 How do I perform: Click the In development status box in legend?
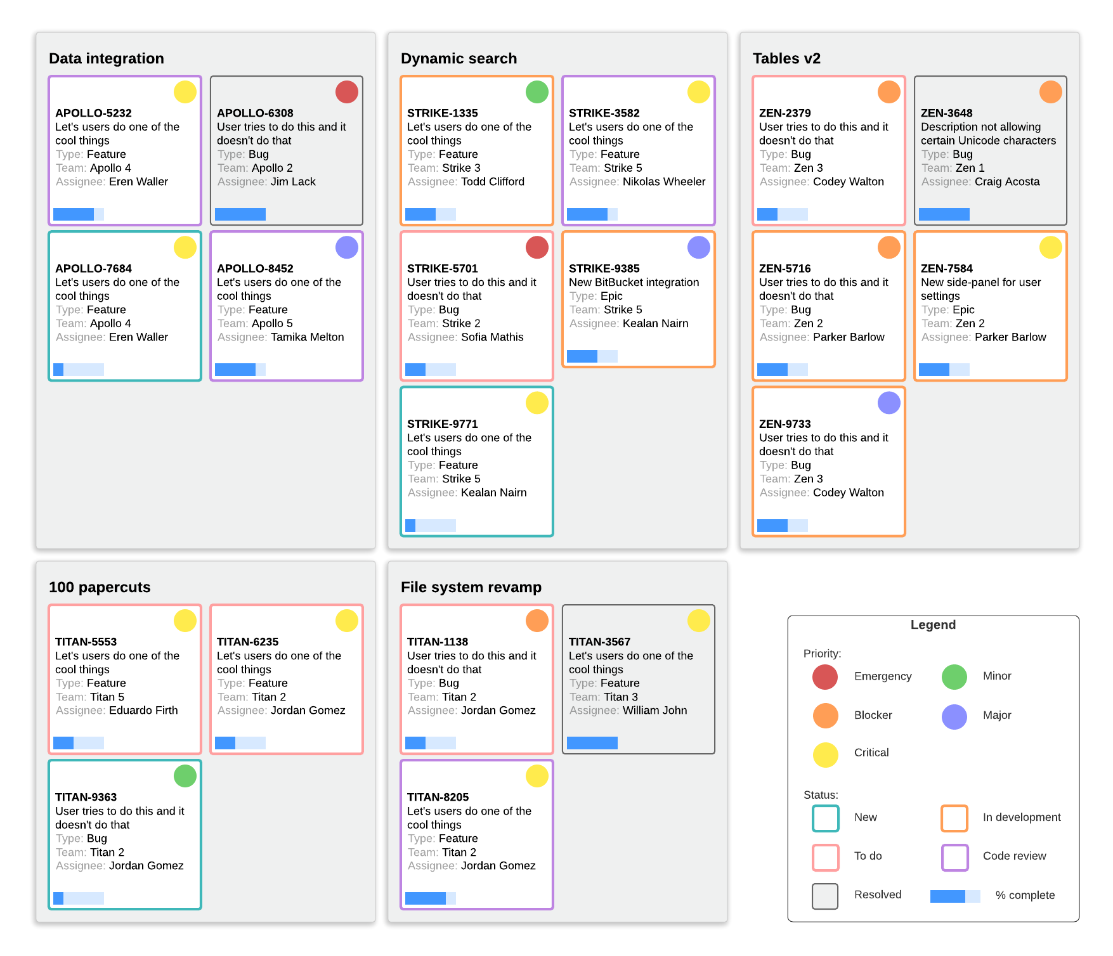(954, 818)
